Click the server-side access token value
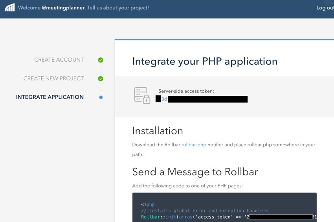Image resolution: width=334 pixels, height=222 pixels. 202,99
